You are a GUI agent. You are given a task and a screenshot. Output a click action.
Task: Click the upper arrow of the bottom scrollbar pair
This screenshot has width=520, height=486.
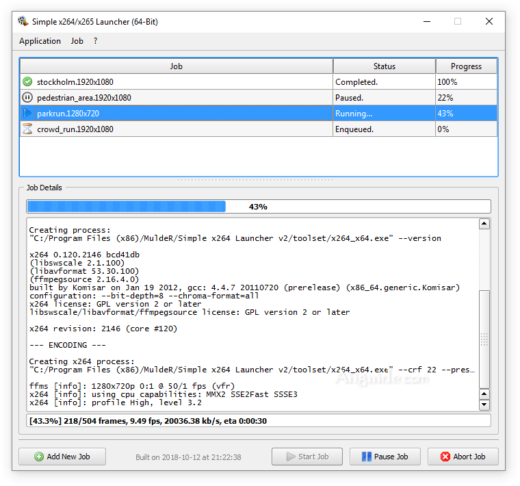(484, 394)
